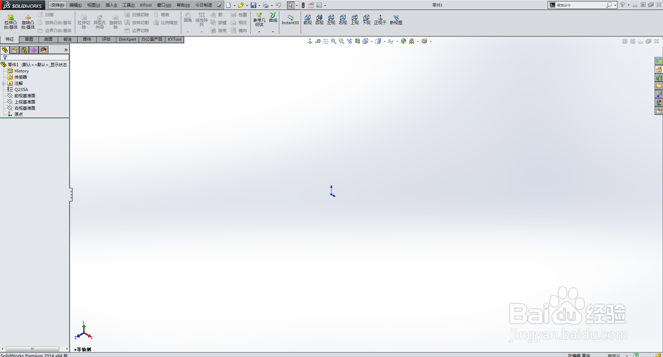Open the DimXpertManager tab icon
This screenshot has height=357, width=663.
34,50
